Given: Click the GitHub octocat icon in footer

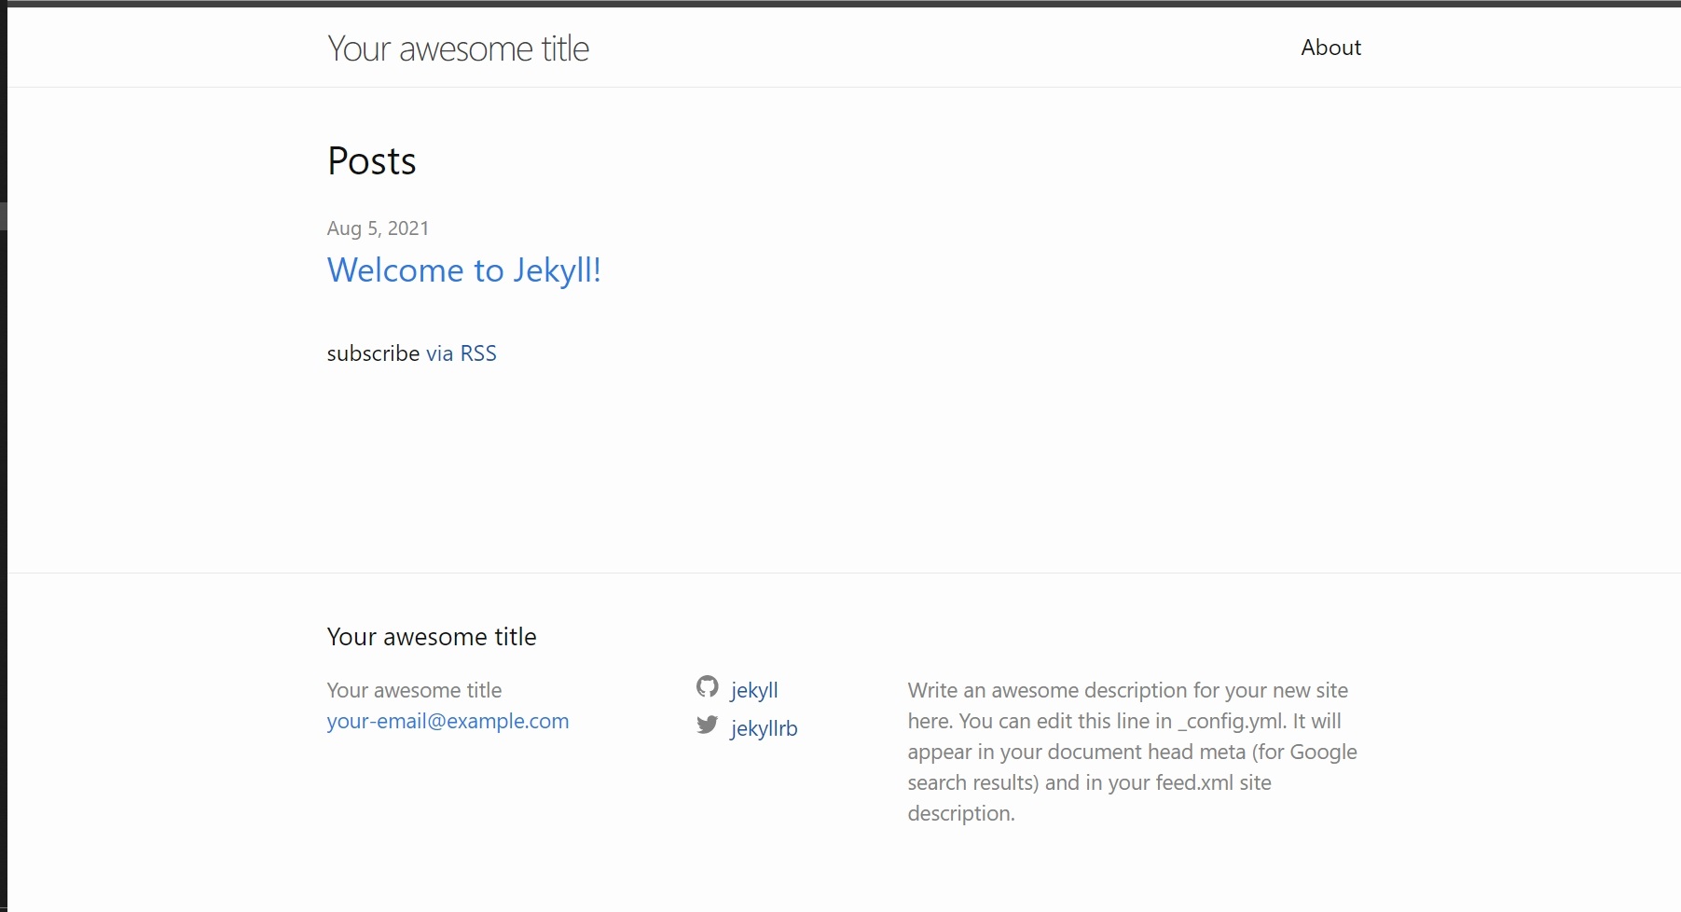Looking at the screenshot, I should coord(707,687).
